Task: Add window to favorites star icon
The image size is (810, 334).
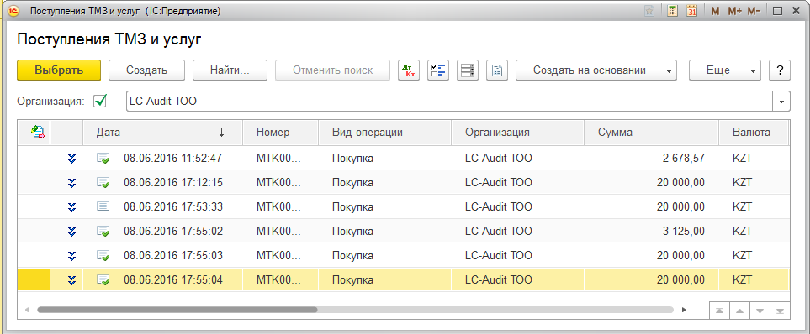Action: coord(650,11)
